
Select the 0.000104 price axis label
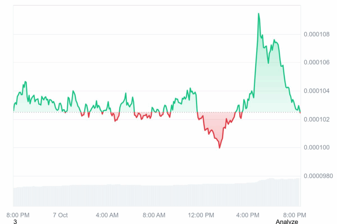(x=316, y=91)
